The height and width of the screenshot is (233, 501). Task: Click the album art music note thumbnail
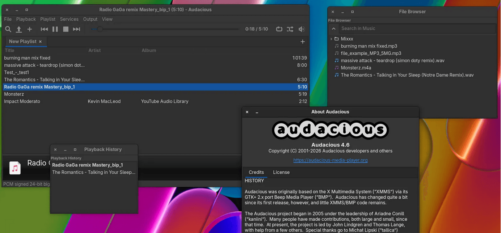[15, 168]
